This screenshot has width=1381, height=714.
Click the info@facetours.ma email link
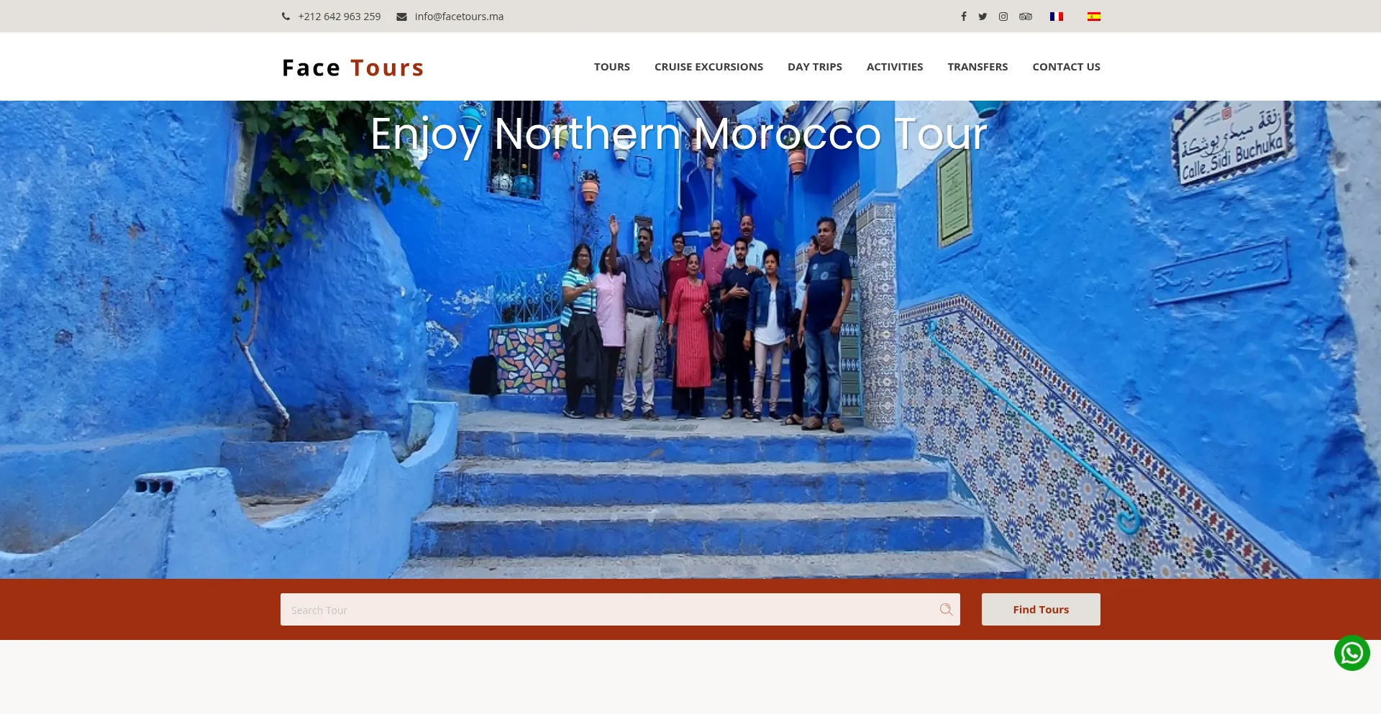(x=459, y=17)
